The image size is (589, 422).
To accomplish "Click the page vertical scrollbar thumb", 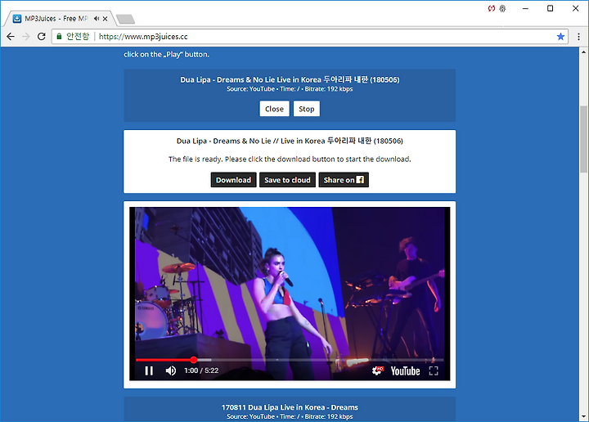I will point(584,139).
